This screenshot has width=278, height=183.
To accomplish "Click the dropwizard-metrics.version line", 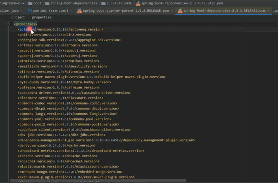I will pos(81,151).
